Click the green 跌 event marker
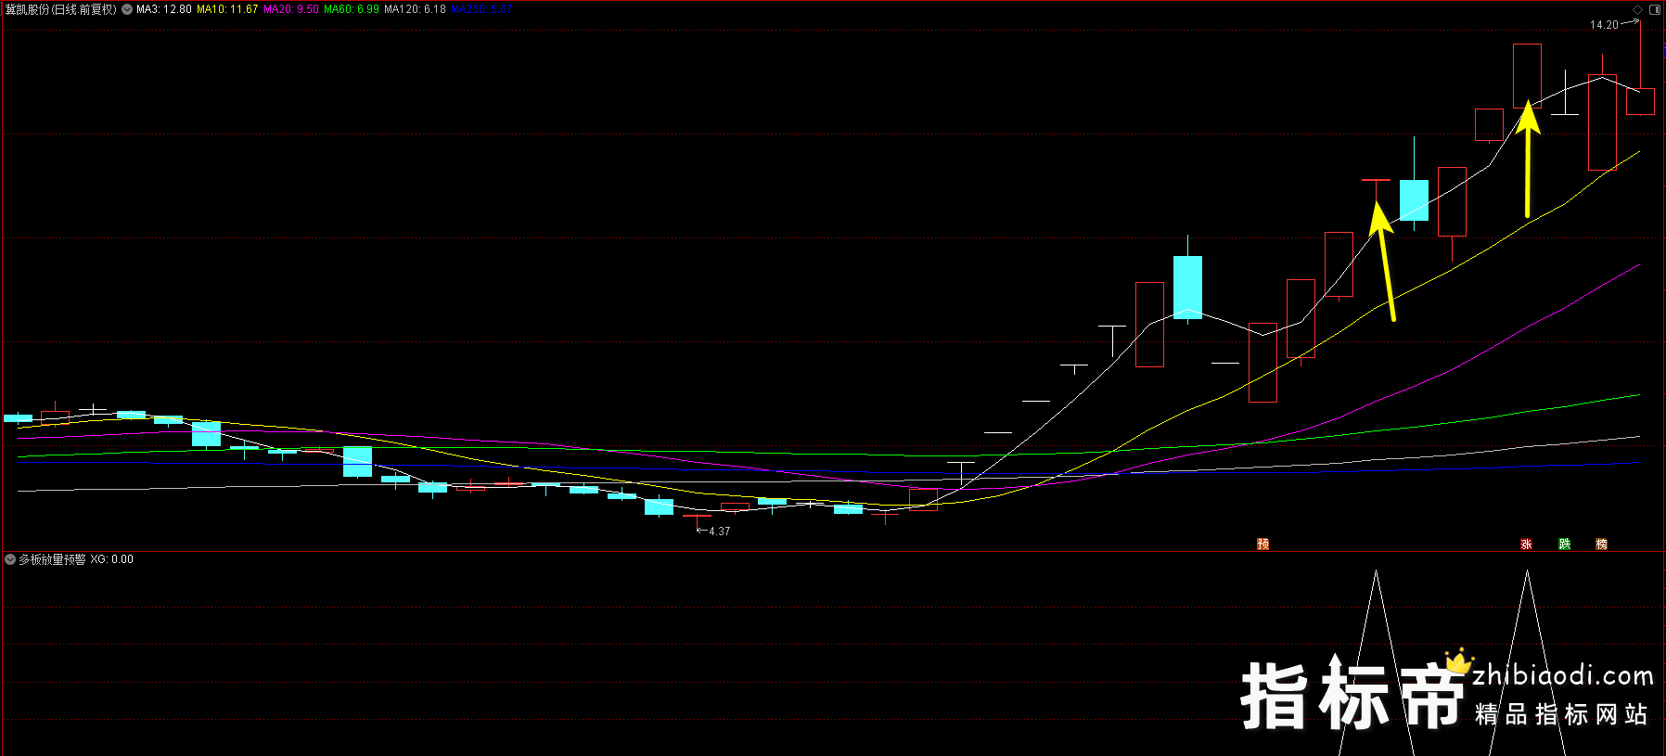1666x756 pixels. tap(1564, 544)
